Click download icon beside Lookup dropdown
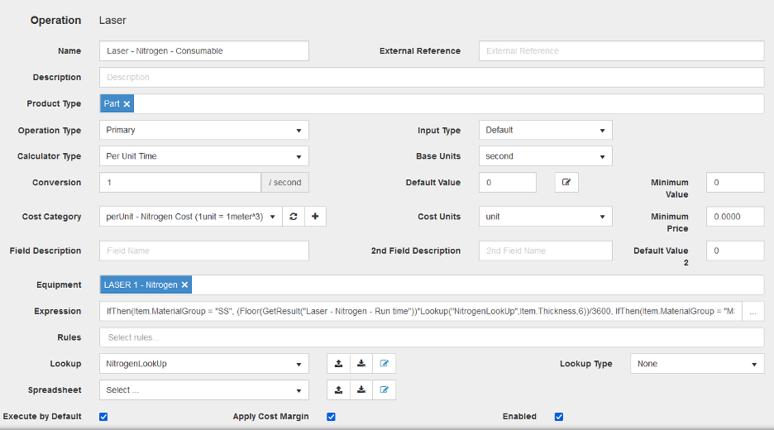 [361, 364]
